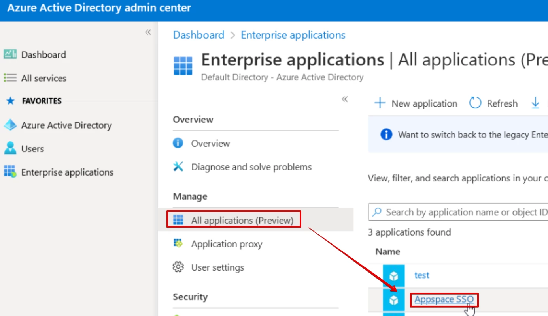Open the test application link
Viewport: 548px width, 316px height.
422,275
